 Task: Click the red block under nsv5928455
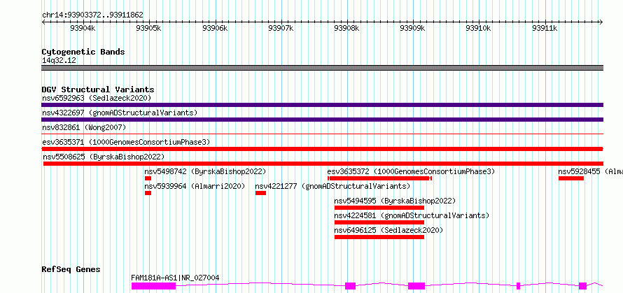[571, 178]
